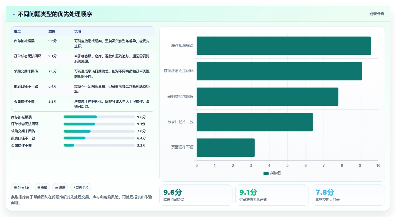
Task: Click description starting 可能直接造成超卖
Action: point(112,43)
